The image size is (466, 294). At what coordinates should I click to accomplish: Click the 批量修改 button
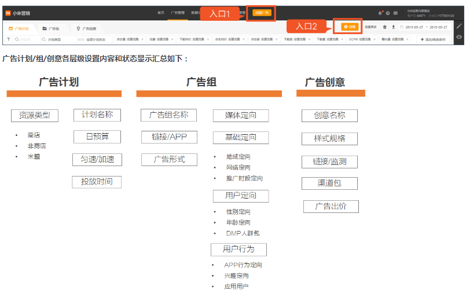point(370,27)
